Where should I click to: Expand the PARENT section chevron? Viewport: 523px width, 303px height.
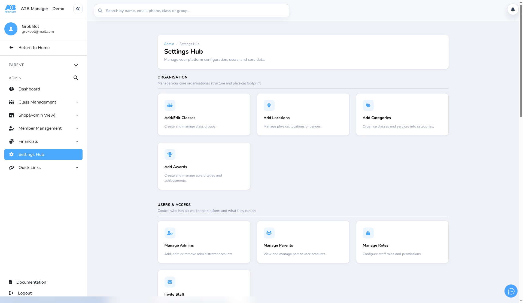pos(76,65)
